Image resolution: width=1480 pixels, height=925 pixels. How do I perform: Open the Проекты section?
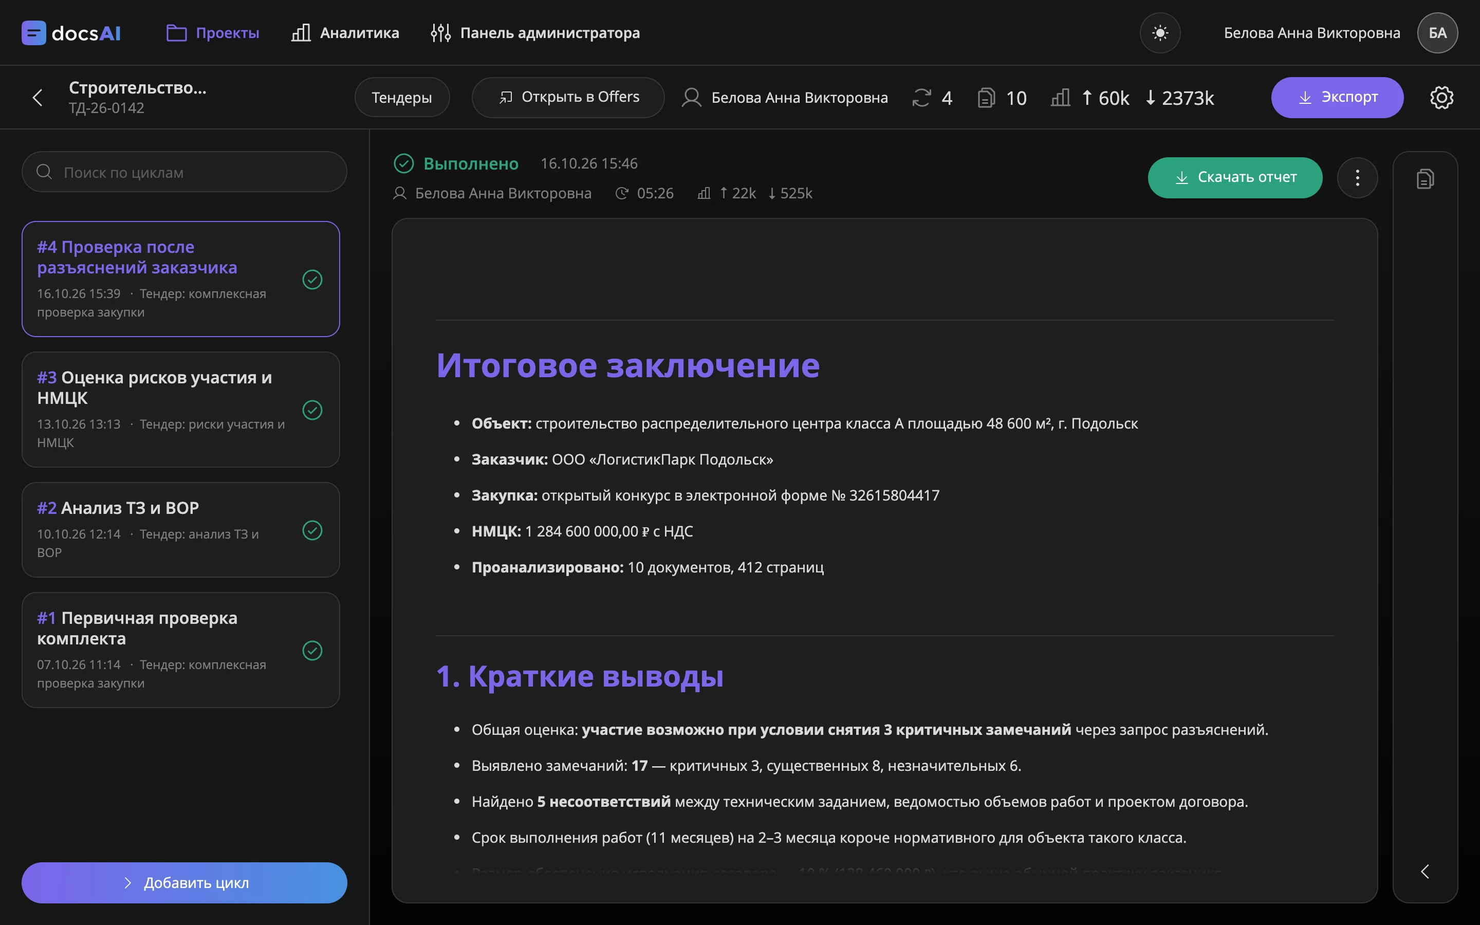(x=213, y=33)
